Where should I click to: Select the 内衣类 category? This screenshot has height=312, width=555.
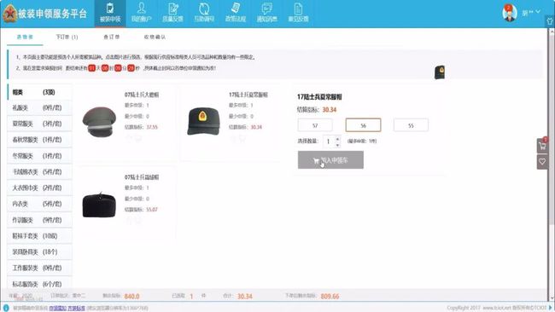[x=39, y=204]
